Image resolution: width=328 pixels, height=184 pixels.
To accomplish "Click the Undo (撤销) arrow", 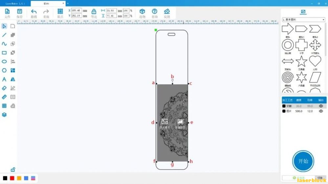I will (x=34, y=11).
